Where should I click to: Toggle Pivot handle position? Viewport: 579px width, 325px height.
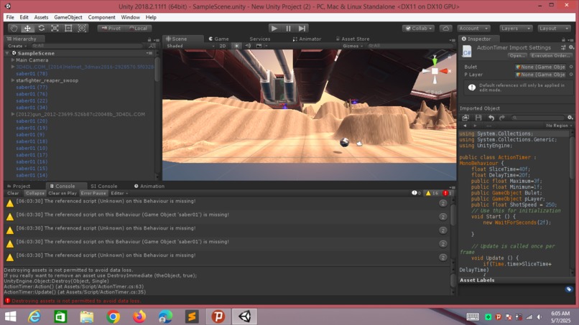point(111,28)
